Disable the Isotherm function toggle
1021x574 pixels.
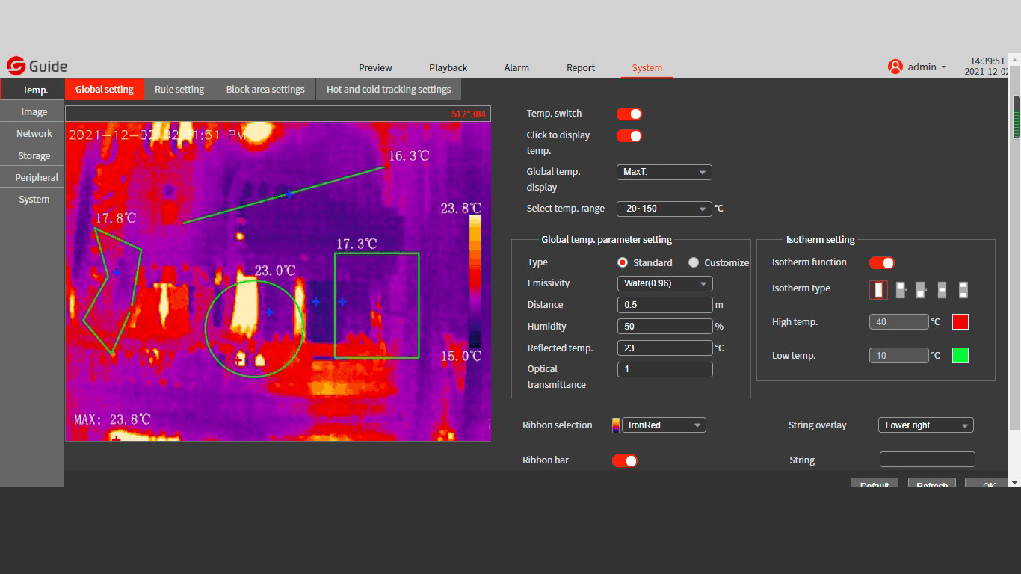pos(881,262)
